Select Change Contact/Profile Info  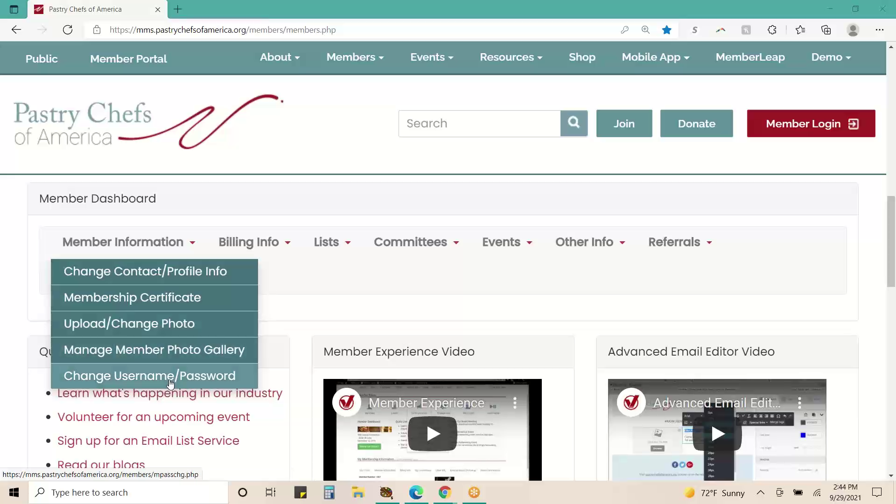[x=154, y=272]
